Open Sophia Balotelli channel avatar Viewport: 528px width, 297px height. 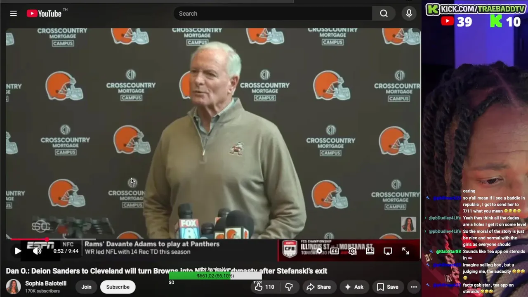[x=13, y=287]
